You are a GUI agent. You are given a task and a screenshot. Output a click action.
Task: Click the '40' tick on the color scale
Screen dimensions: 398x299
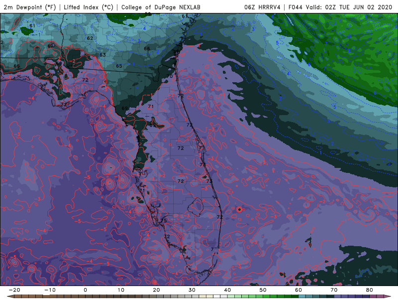click(227, 290)
